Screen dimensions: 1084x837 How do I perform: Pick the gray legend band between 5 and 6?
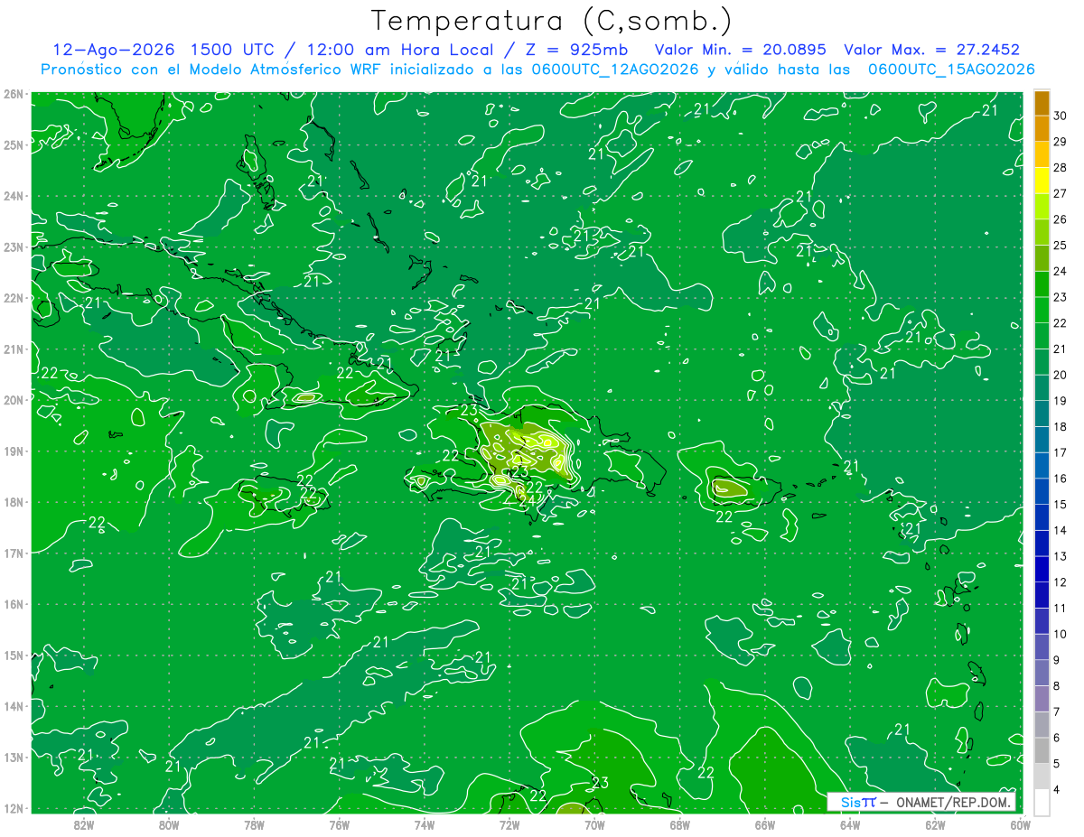coord(1042,750)
